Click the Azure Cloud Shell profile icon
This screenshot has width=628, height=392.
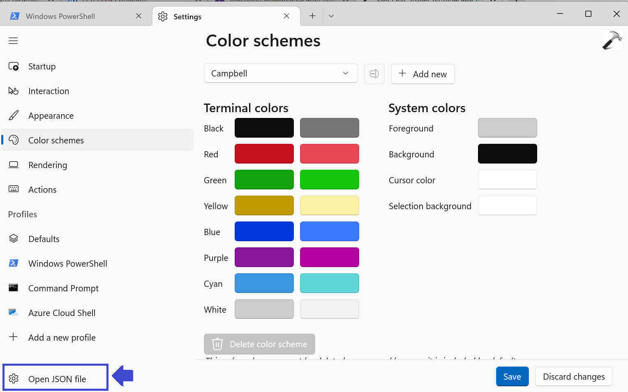tap(14, 313)
